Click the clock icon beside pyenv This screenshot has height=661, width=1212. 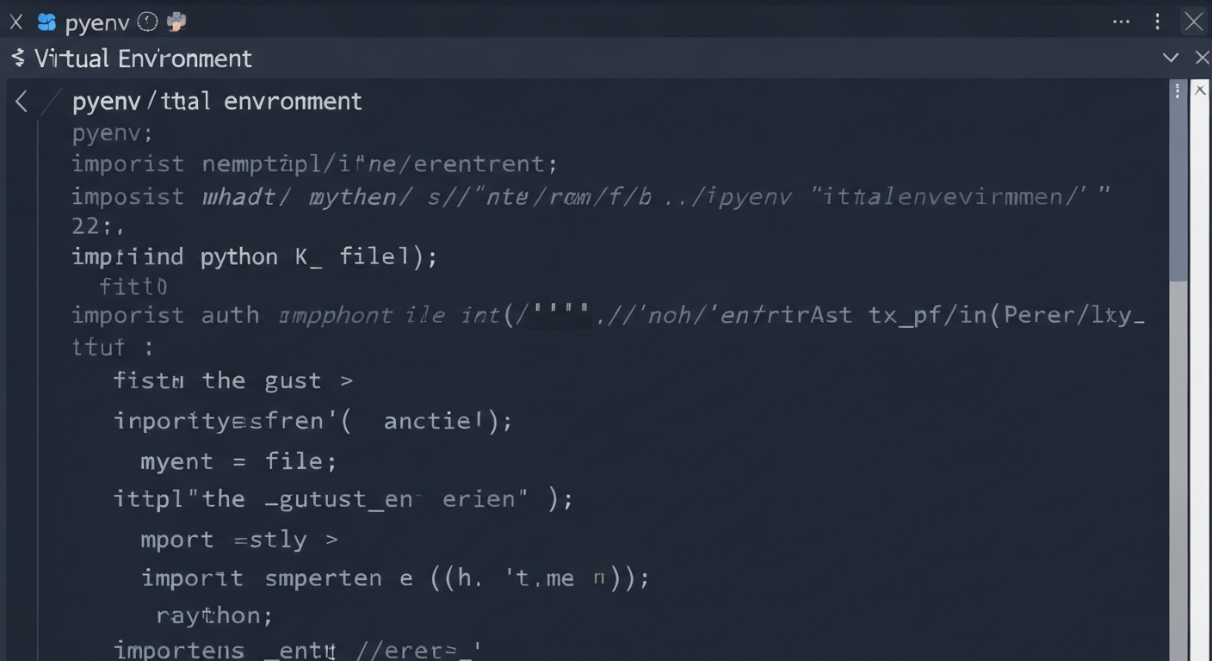tap(147, 22)
